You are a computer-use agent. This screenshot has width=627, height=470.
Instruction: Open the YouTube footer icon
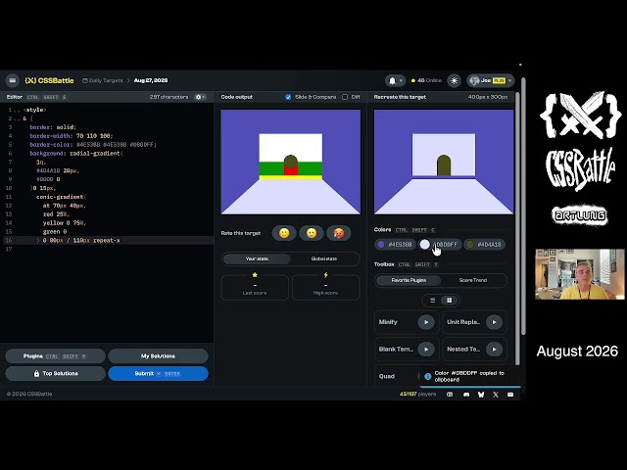[x=450, y=395]
